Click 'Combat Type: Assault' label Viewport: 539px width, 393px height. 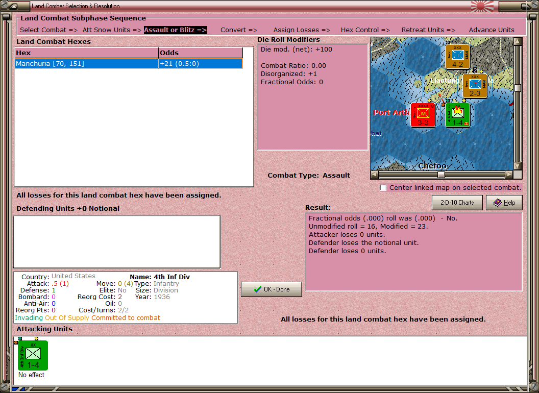tap(309, 176)
